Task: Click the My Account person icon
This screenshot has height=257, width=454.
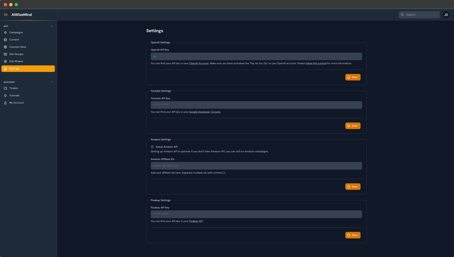Action: (5, 103)
